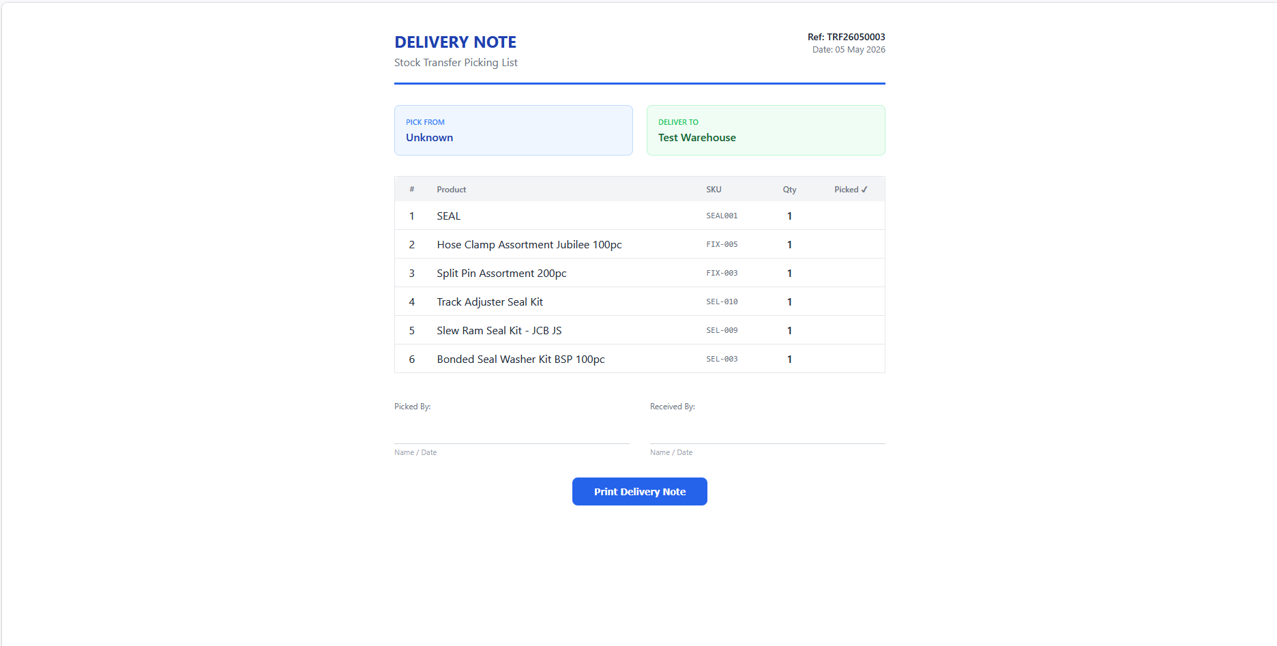1277x646 pixels.
Task: Select Bonded Seal Washer Kit BSP 100pc
Action: click(x=520, y=359)
